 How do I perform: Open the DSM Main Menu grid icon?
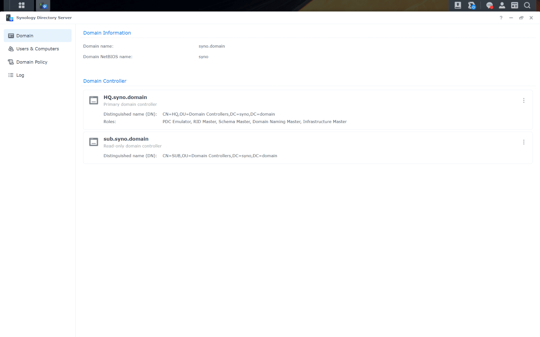[x=21, y=5]
